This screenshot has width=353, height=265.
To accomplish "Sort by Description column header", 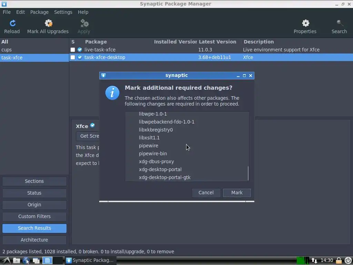I will [259, 42].
